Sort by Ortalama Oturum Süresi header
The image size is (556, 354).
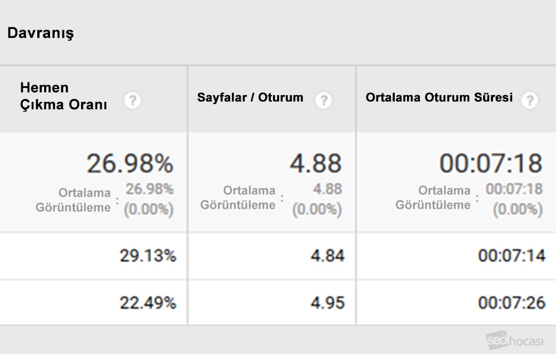[x=439, y=97]
